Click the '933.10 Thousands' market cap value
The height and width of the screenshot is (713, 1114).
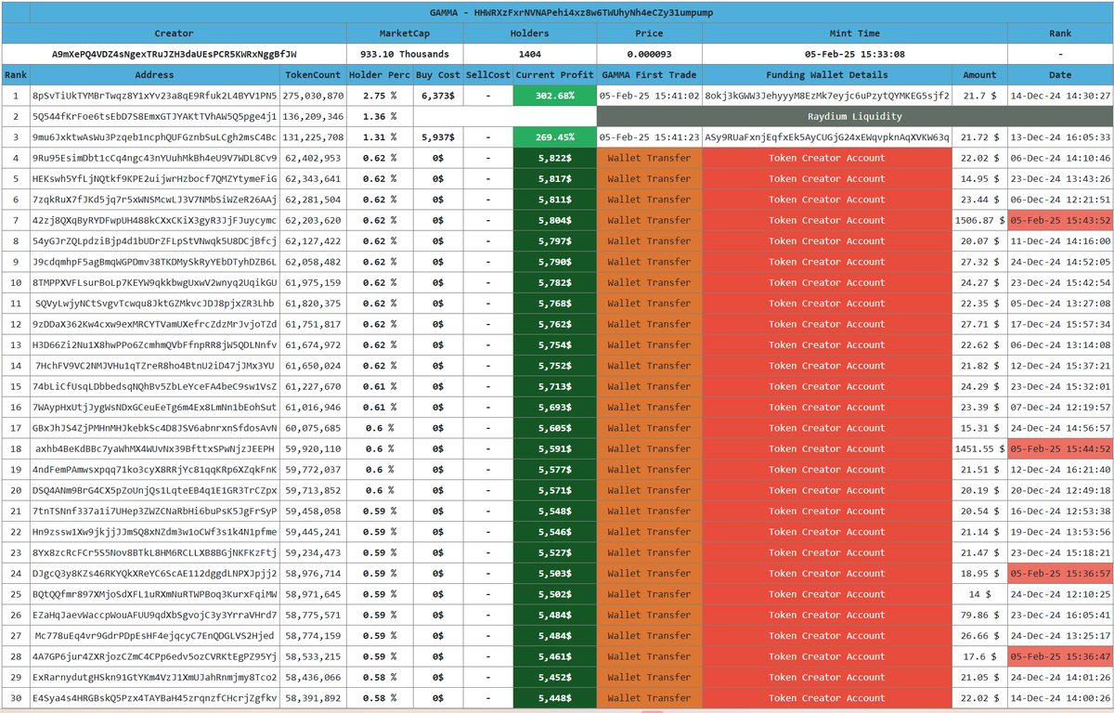click(405, 54)
